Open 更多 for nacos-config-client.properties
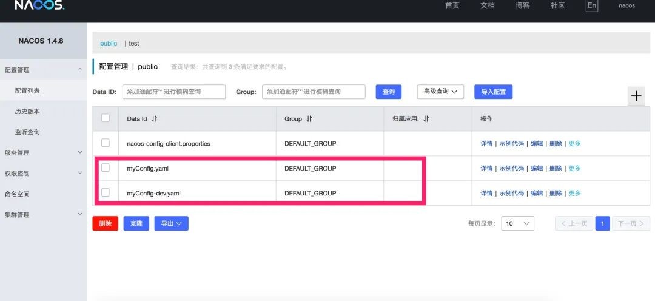 [574, 143]
